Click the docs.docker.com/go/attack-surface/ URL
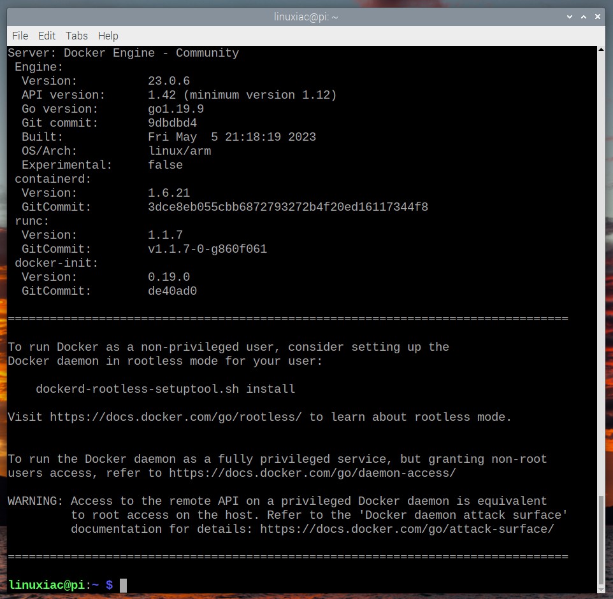 [x=407, y=529]
